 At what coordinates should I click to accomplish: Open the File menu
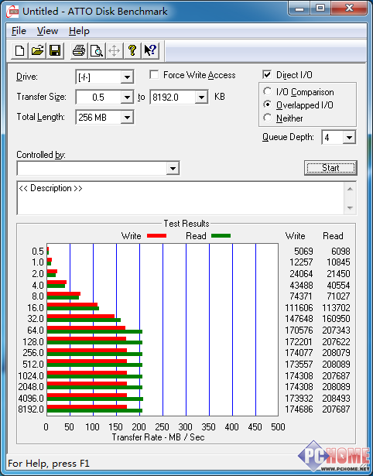19,31
